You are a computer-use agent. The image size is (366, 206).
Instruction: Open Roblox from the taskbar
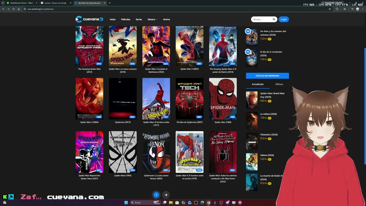(x=196, y=203)
